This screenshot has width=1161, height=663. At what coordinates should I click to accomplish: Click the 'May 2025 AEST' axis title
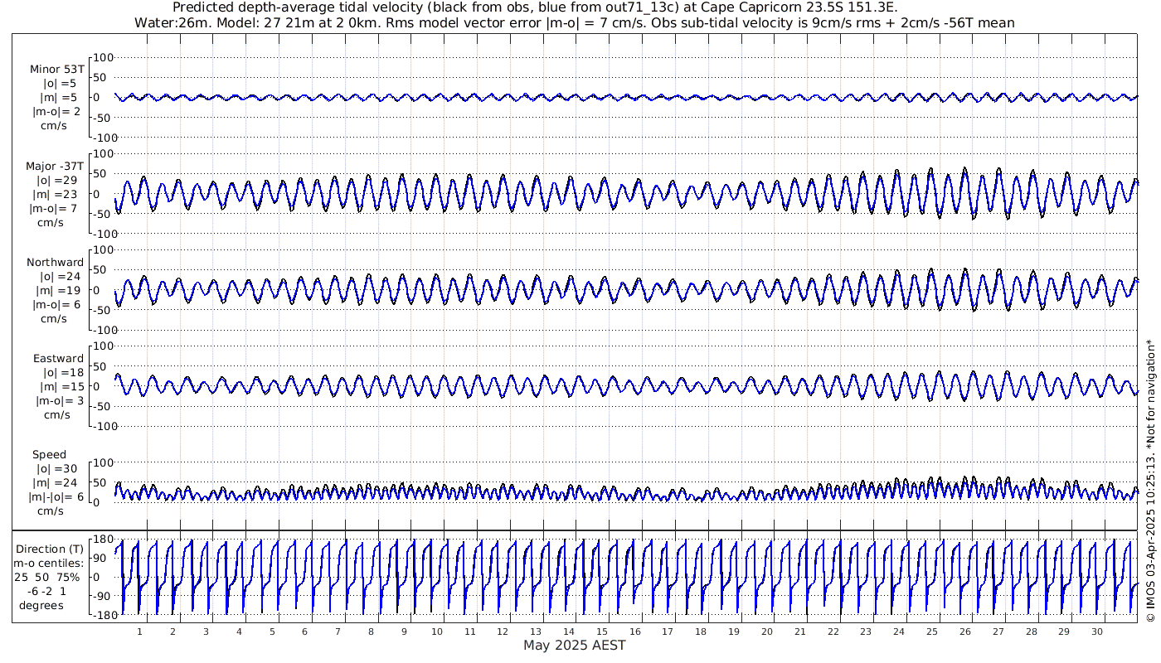pyautogui.click(x=574, y=646)
